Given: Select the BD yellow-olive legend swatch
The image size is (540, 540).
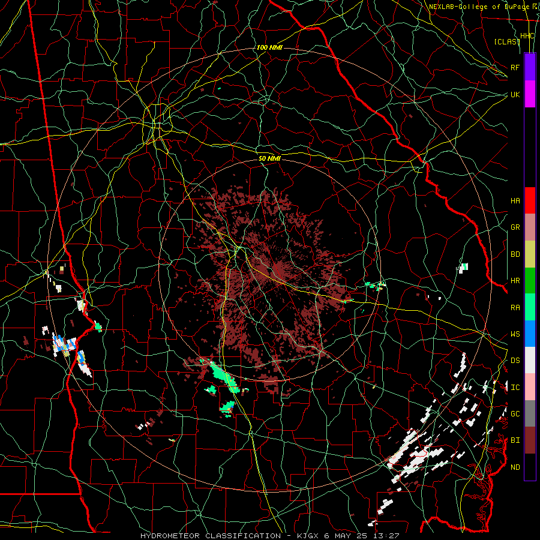Looking at the screenshot, I should [x=530, y=254].
